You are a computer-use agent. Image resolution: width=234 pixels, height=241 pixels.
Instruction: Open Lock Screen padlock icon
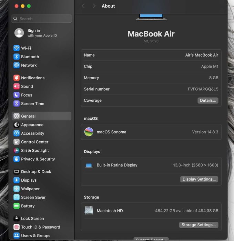[17, 218]
